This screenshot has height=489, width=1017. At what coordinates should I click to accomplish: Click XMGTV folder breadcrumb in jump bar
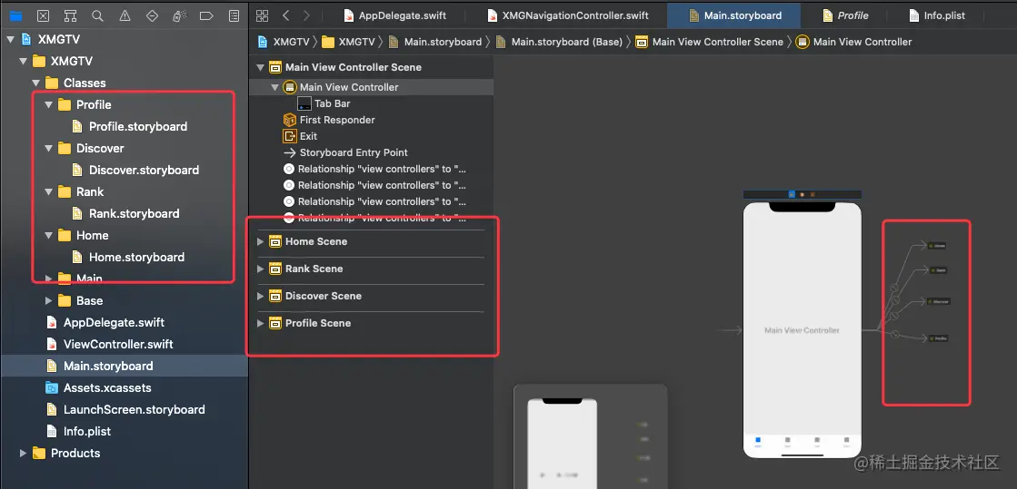(348, 42)
